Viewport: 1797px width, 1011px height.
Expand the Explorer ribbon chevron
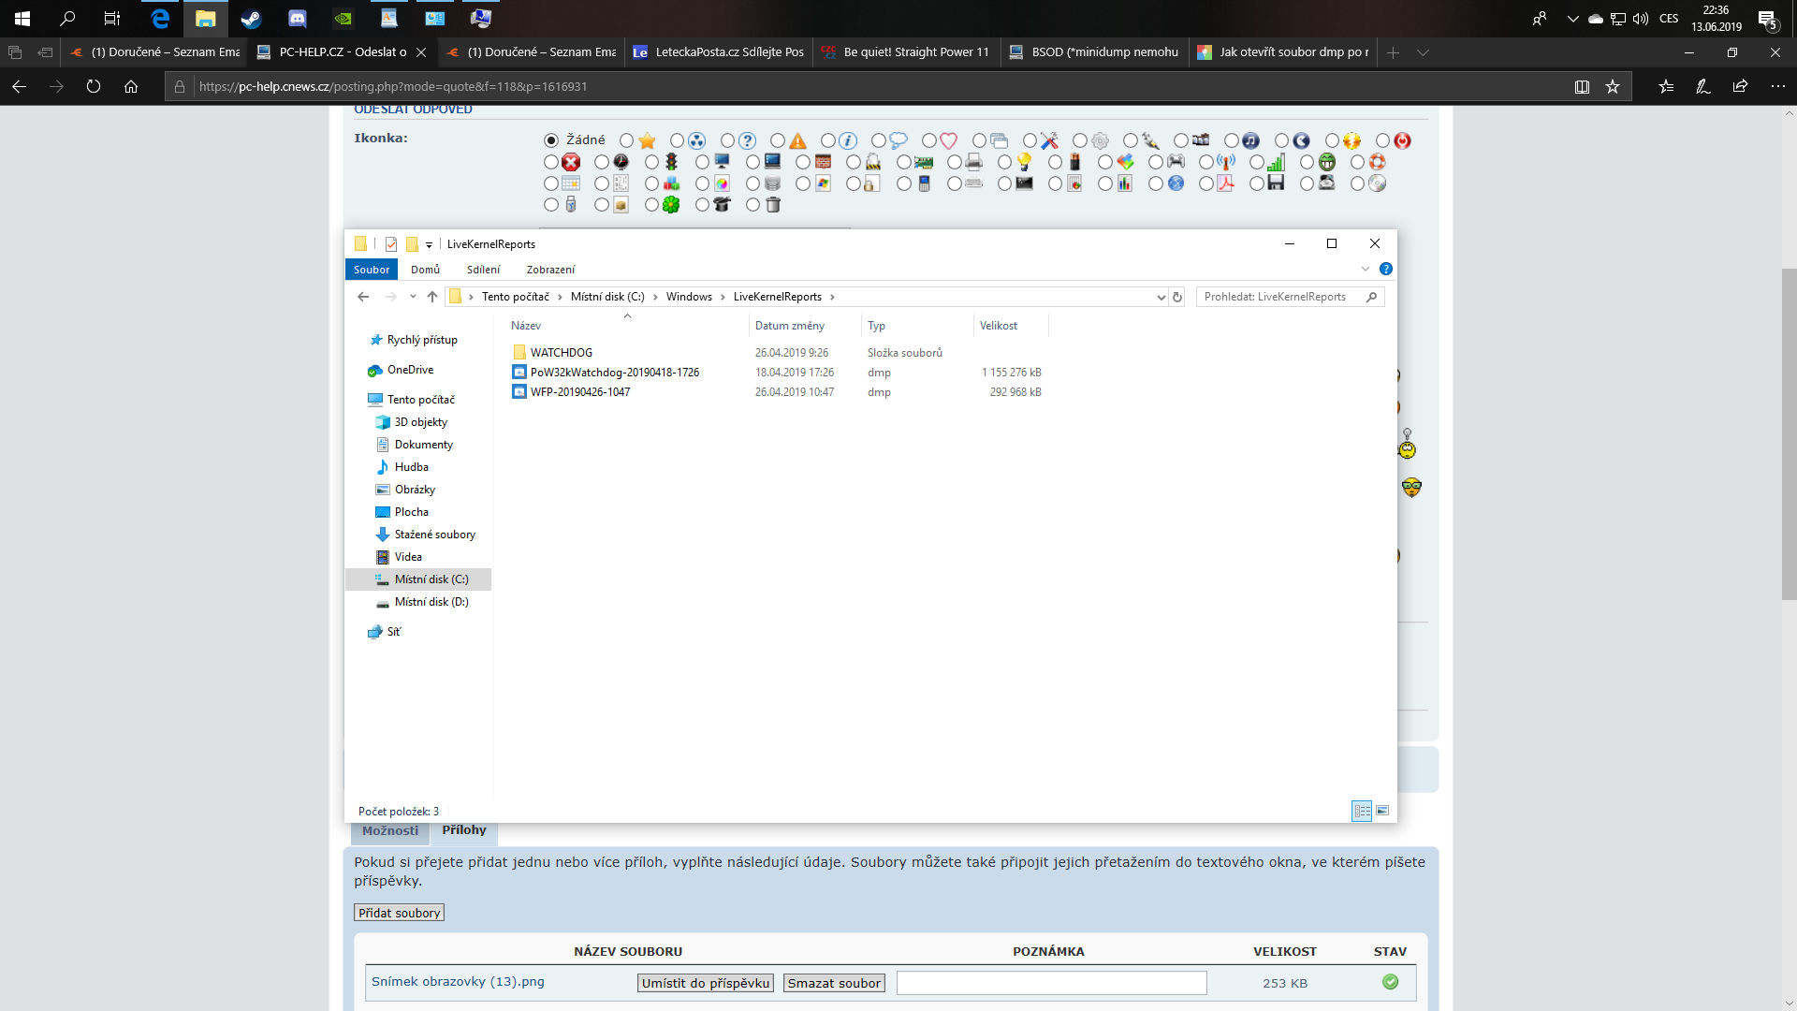tap(1366, 269)
